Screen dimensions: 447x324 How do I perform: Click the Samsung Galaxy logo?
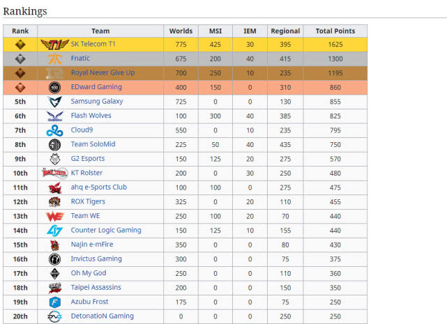[x=54, y=102]
